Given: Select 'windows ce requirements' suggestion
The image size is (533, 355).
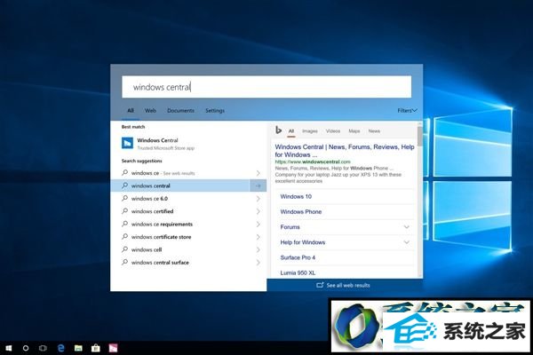Looking at the screenshot, I should click(x=188, y=225).
